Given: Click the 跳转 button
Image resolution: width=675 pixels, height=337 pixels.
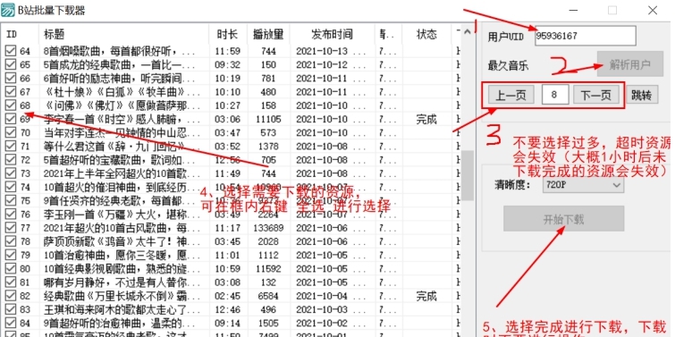Looking at the screenshot, I should tap(641, 95).
